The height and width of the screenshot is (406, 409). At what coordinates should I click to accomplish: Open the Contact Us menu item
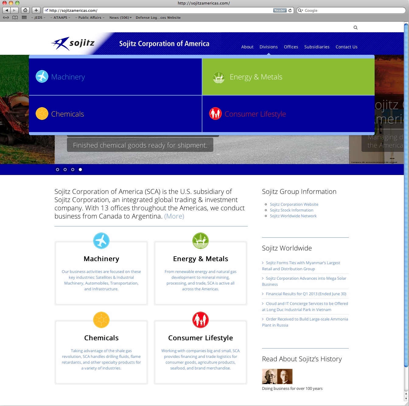click(346, 47)
